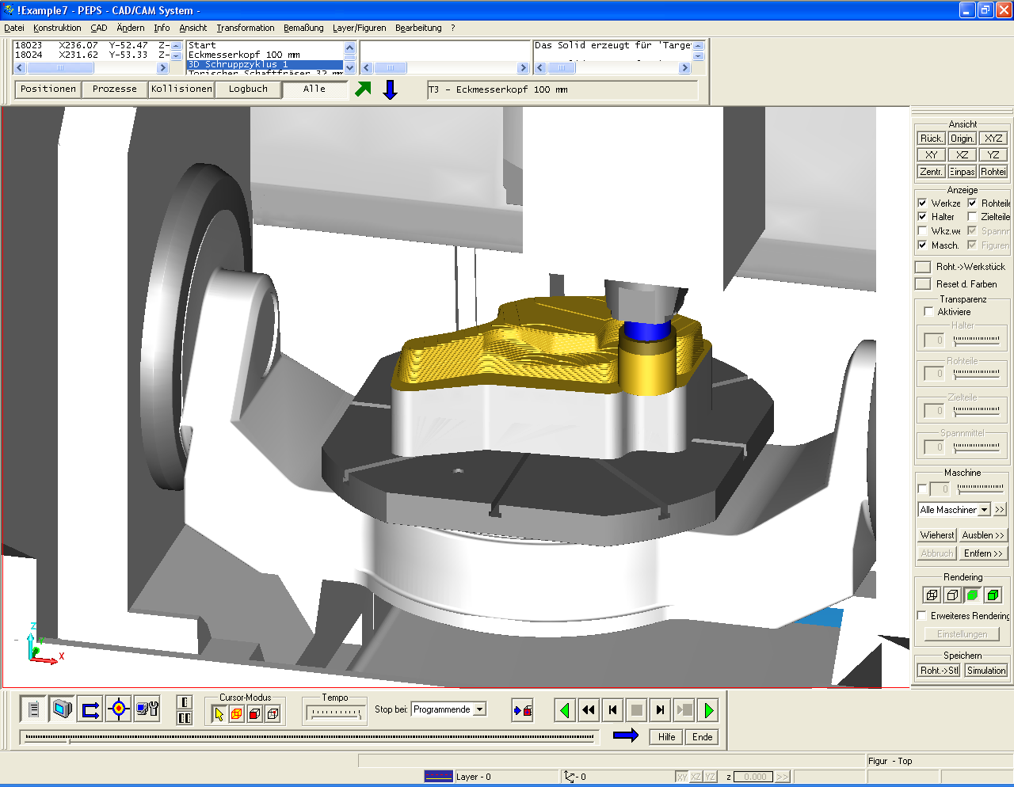Click the blue right arrow beside Hilfe
The image size is (1014, 787).
click(x=626, y=736)
